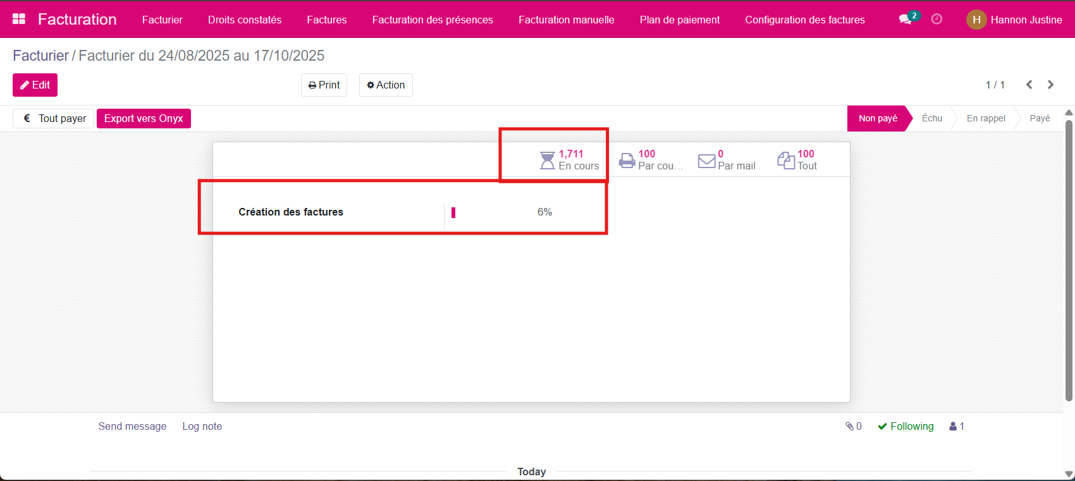Click the hourglass En cours stat icon
Viewport: 1075px width, 481px height.
pos(547,161)
